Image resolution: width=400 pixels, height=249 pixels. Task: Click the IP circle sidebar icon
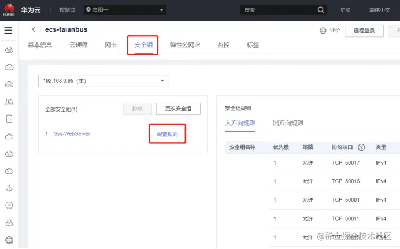[9, 206]
